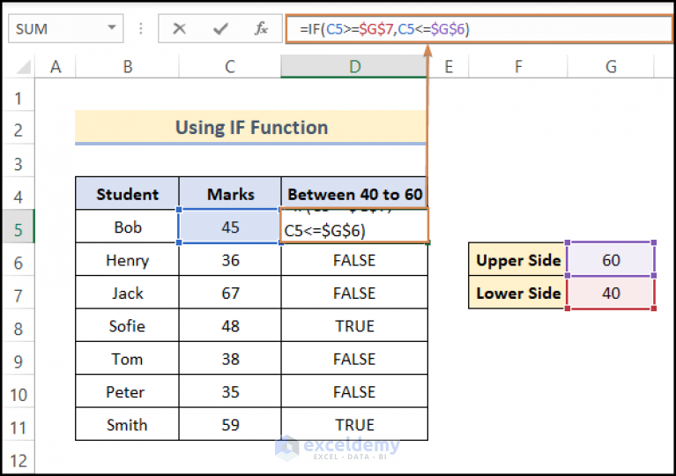Image resolution: width=676 pixels, height=476 pixels.
Task: Select the Upper Side value 60 cell
Action: pos(611,260)
